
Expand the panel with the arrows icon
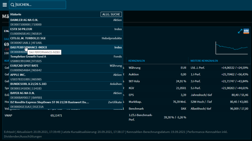click(240, 31)
